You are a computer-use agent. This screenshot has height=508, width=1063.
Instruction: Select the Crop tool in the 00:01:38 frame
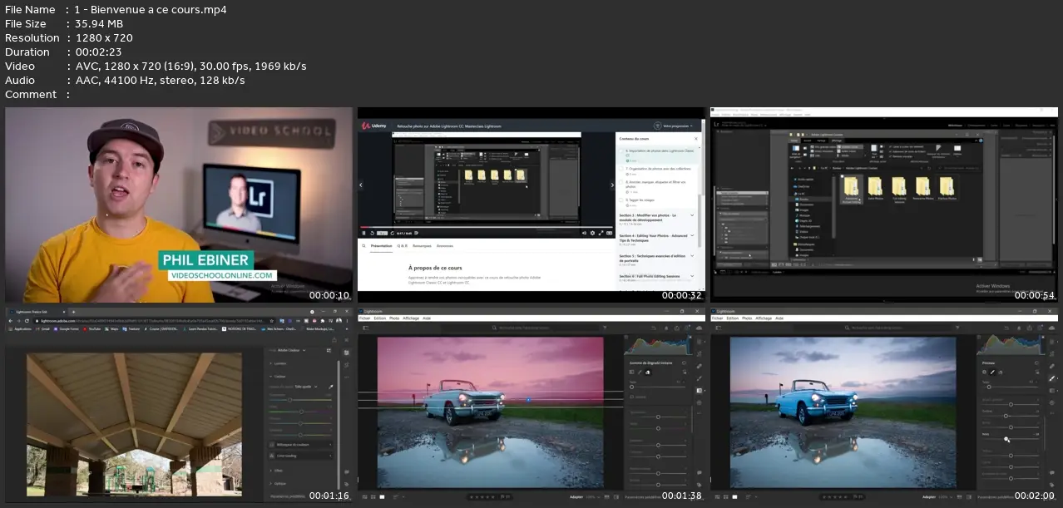(699, 353)
